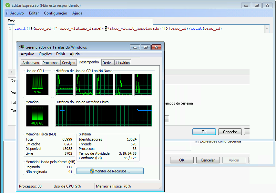
Task: Click the Uso de CPU gauge showing 9%
Action: click(37, 85)
